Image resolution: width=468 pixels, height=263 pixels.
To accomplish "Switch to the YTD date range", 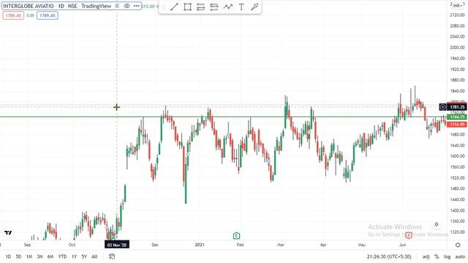I will [62, 256].
